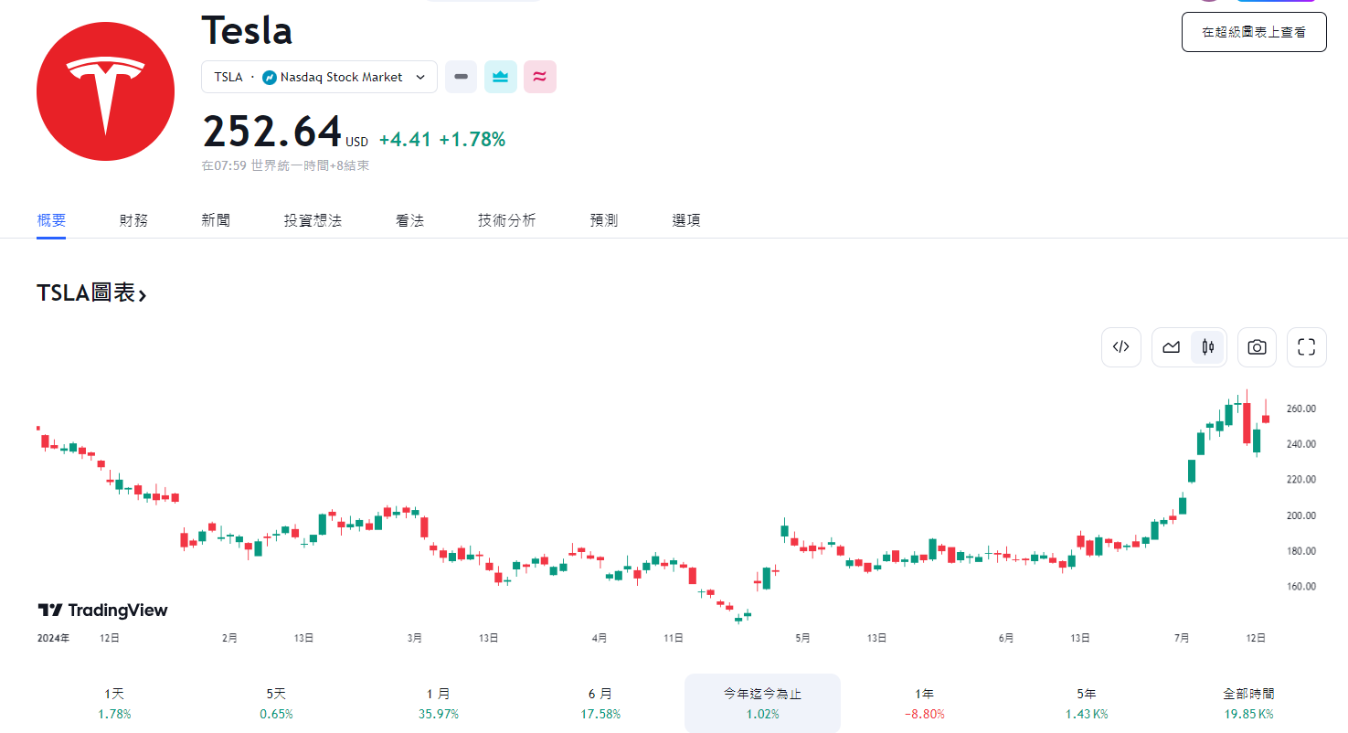Switch chart to candlestick view
Screen dimensions: 1348x733
1207,347
